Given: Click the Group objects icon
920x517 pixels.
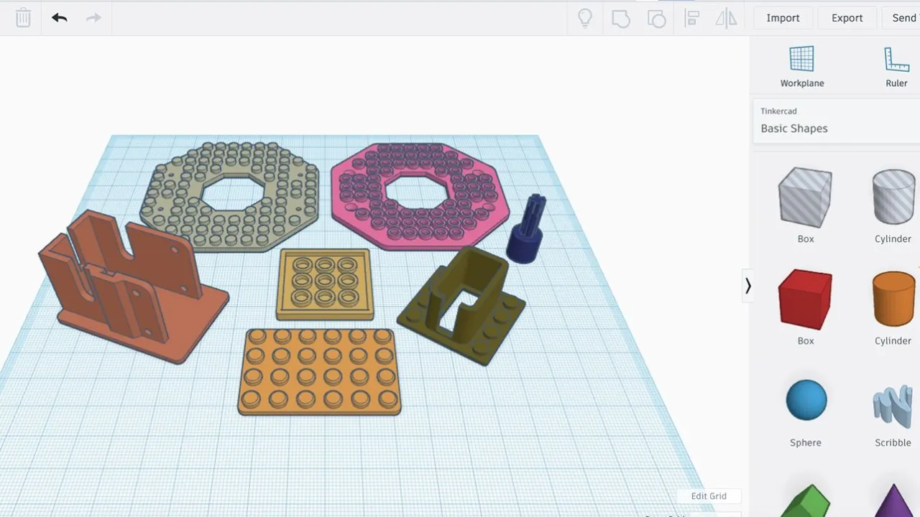Looking at the screenshot, I should tap(620, 18).
